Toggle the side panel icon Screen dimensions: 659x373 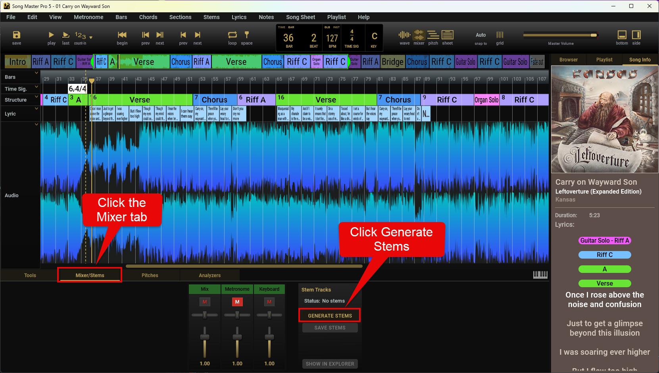coord(636,35)
